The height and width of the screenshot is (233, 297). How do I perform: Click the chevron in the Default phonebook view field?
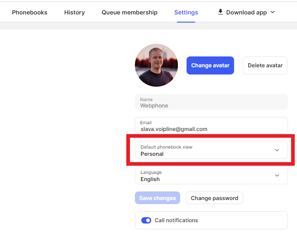point(277,150)
